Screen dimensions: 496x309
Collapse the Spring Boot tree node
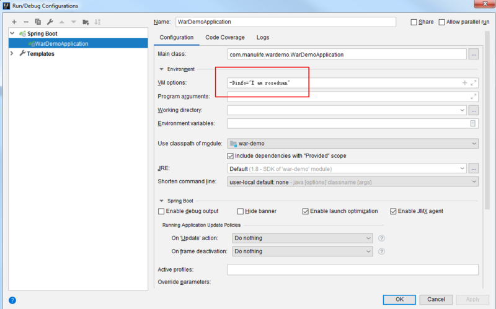[12, 33]
